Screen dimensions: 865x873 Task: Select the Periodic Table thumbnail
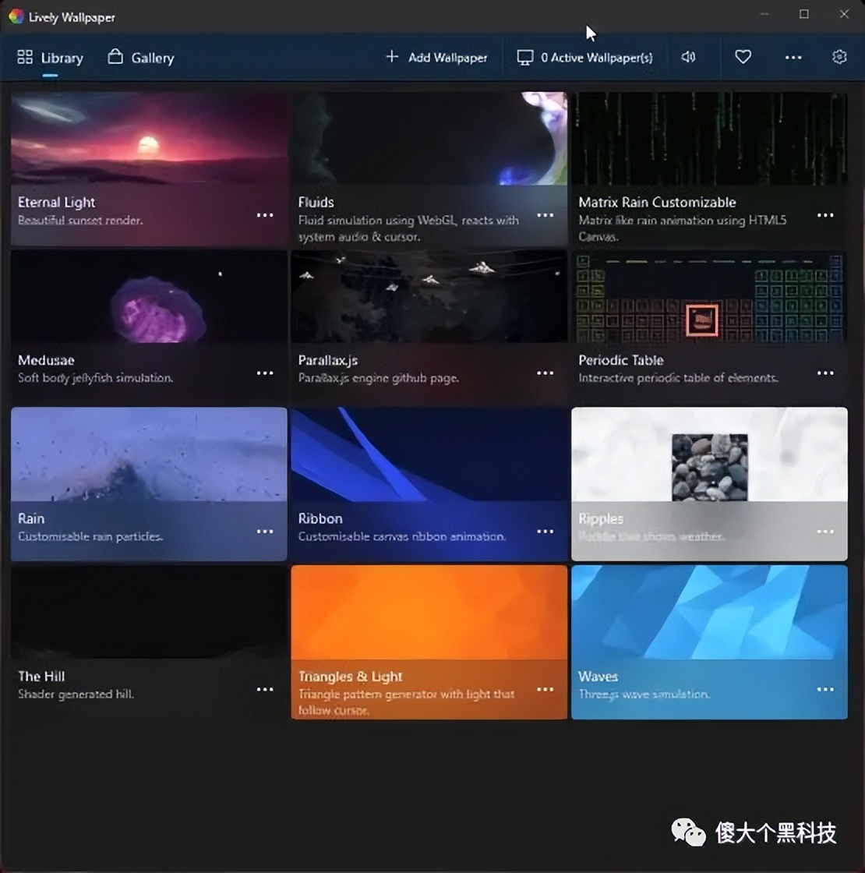click(x=710, y=296)
